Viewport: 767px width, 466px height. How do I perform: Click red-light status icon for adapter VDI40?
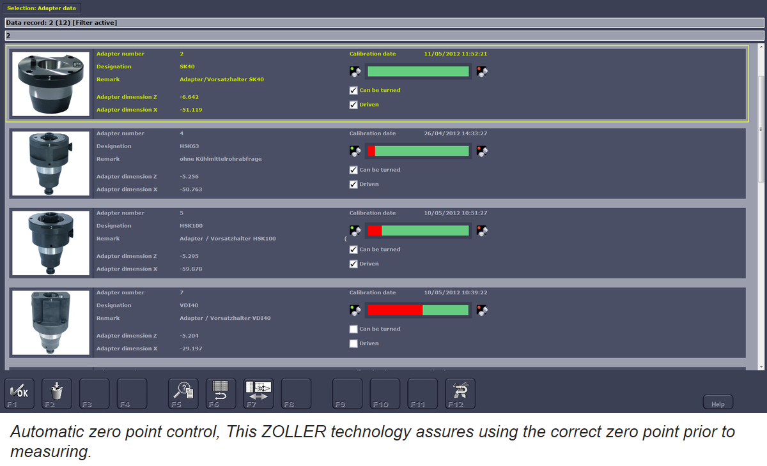[482, 310]
